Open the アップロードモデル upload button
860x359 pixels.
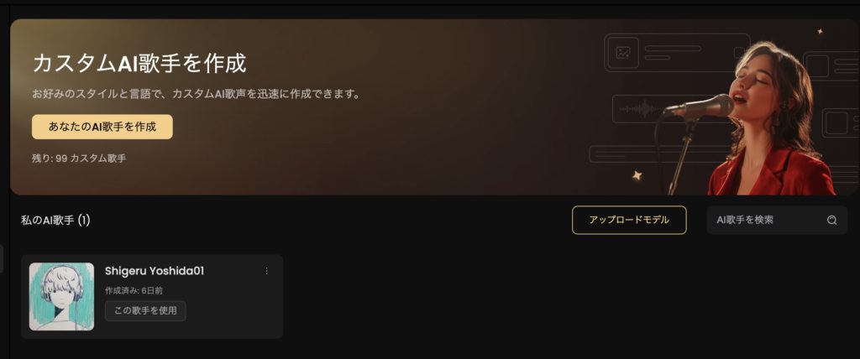click(x=629, y=220)
